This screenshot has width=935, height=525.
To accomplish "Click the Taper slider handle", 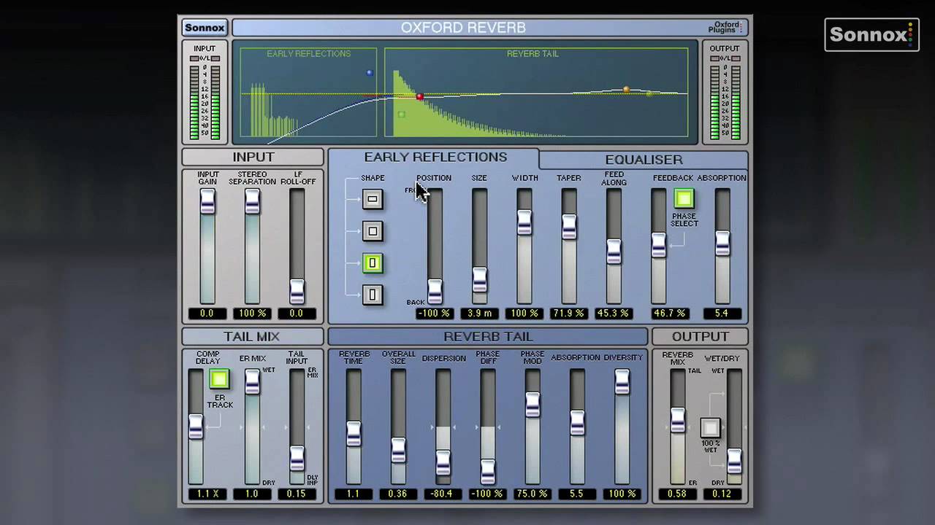I will coord(569,227).
